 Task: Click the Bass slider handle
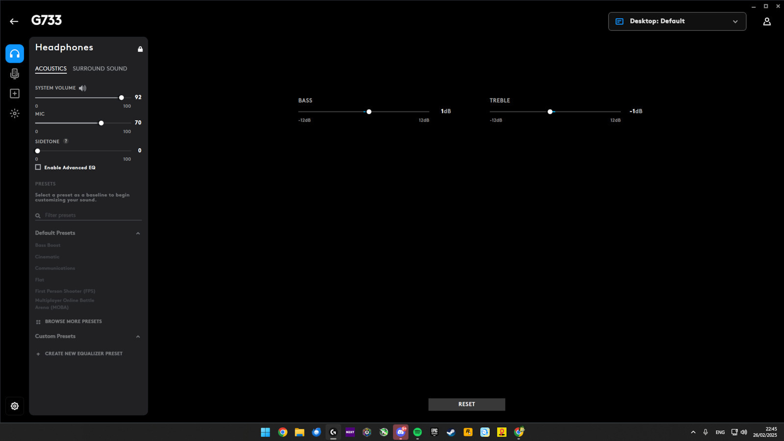tap(369, 112)
